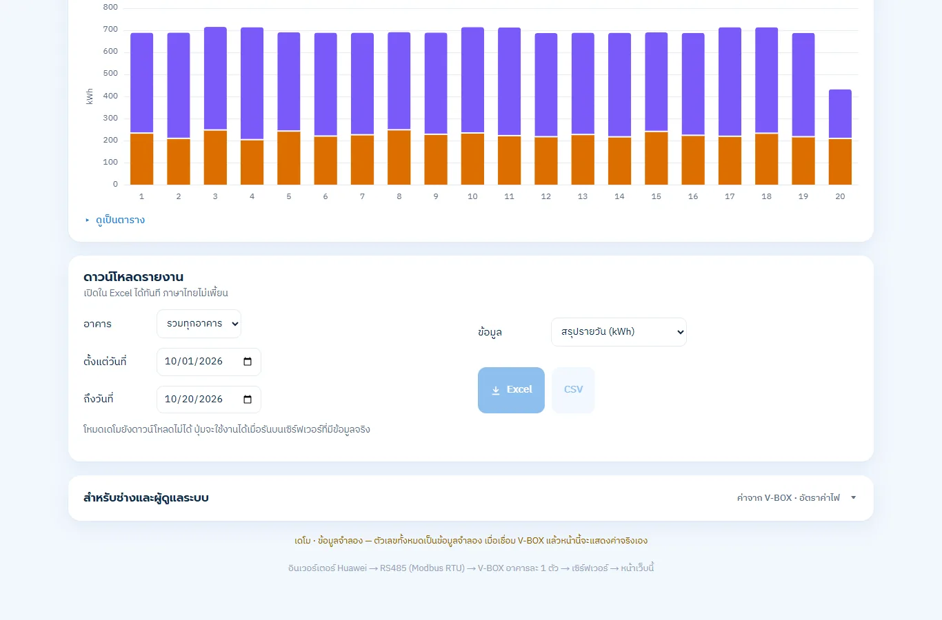This screenshot has height=620, width=942.
Task: Open calendar picker for start date 10/01/2026
Action: point(248,362)
